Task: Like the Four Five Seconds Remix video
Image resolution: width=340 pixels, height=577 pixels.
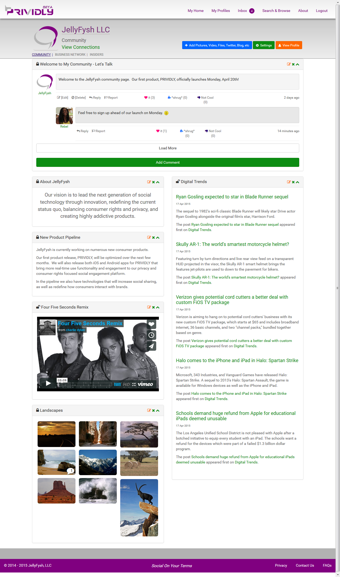Action: (151, 324)
